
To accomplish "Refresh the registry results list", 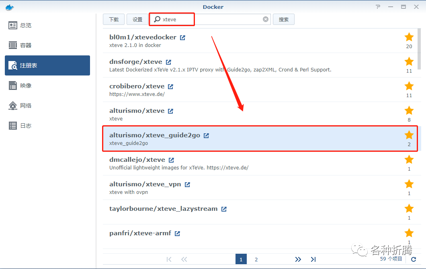I will [414, 259].
